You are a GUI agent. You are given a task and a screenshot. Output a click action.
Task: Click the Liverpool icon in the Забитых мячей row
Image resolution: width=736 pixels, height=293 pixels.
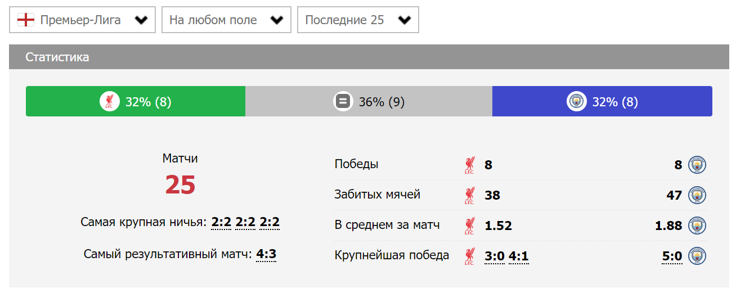point(469,195)
